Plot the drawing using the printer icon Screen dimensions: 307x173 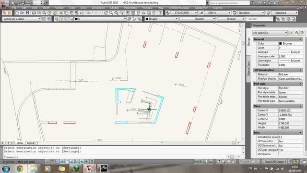click(34, 13)
